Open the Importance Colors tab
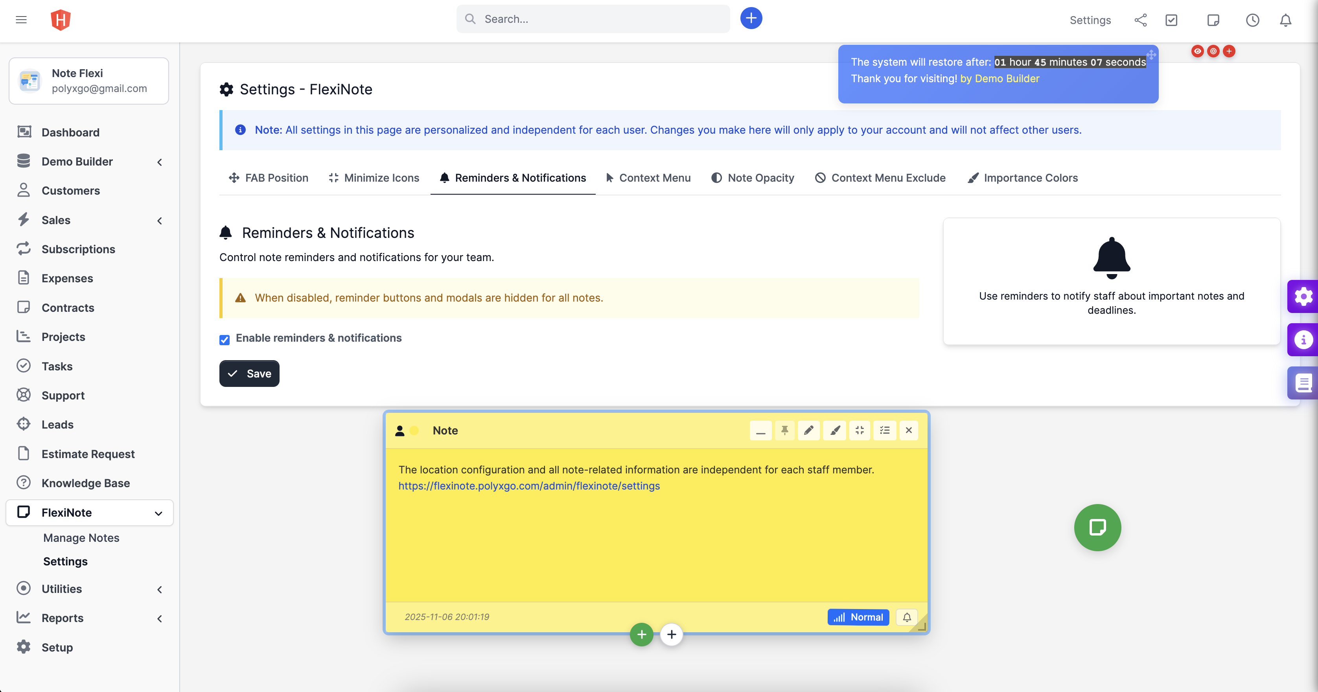The width and height of the screenshot is (1318, 692). [x=1023, y=178]
